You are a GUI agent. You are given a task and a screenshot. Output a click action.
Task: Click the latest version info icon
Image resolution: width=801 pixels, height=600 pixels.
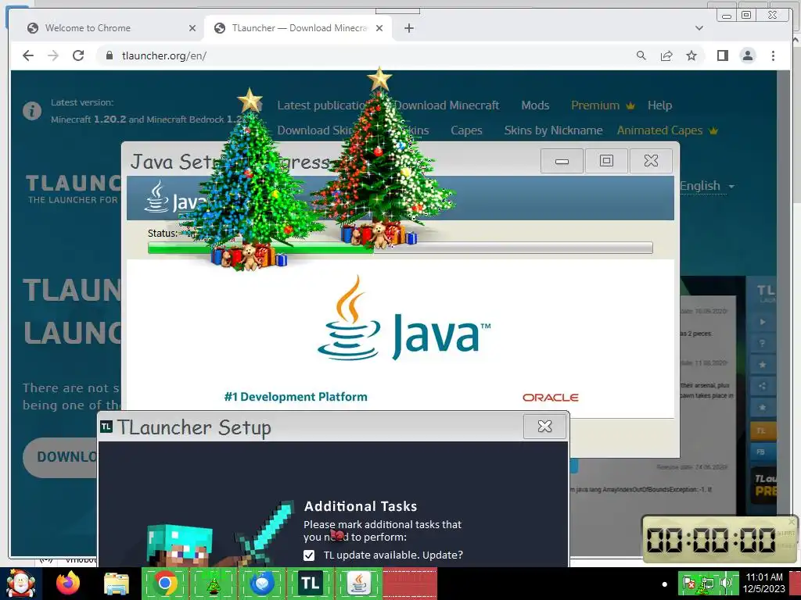point(31,111)
